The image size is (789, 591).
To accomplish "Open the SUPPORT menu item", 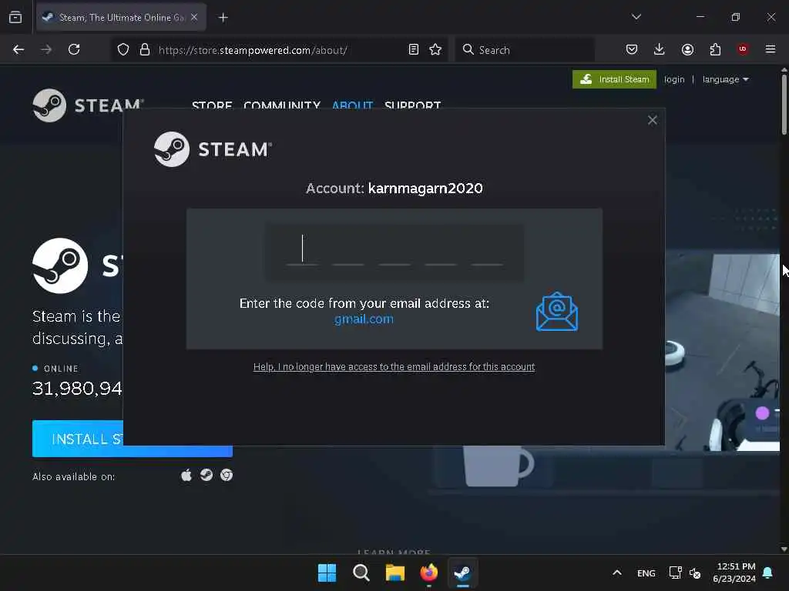I will [x=413, y=105].
